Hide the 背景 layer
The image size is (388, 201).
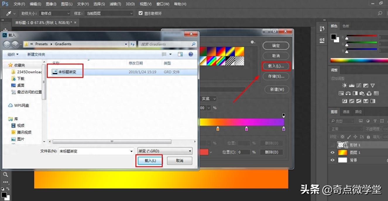(332, 160)
